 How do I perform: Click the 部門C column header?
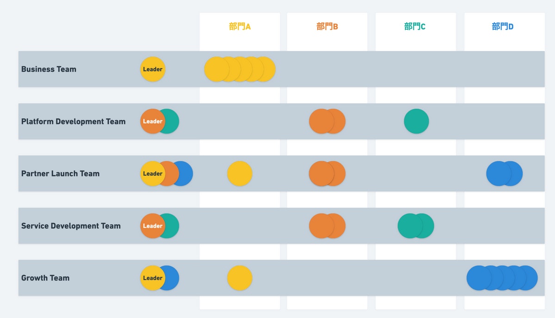click(x=415, y=26)
